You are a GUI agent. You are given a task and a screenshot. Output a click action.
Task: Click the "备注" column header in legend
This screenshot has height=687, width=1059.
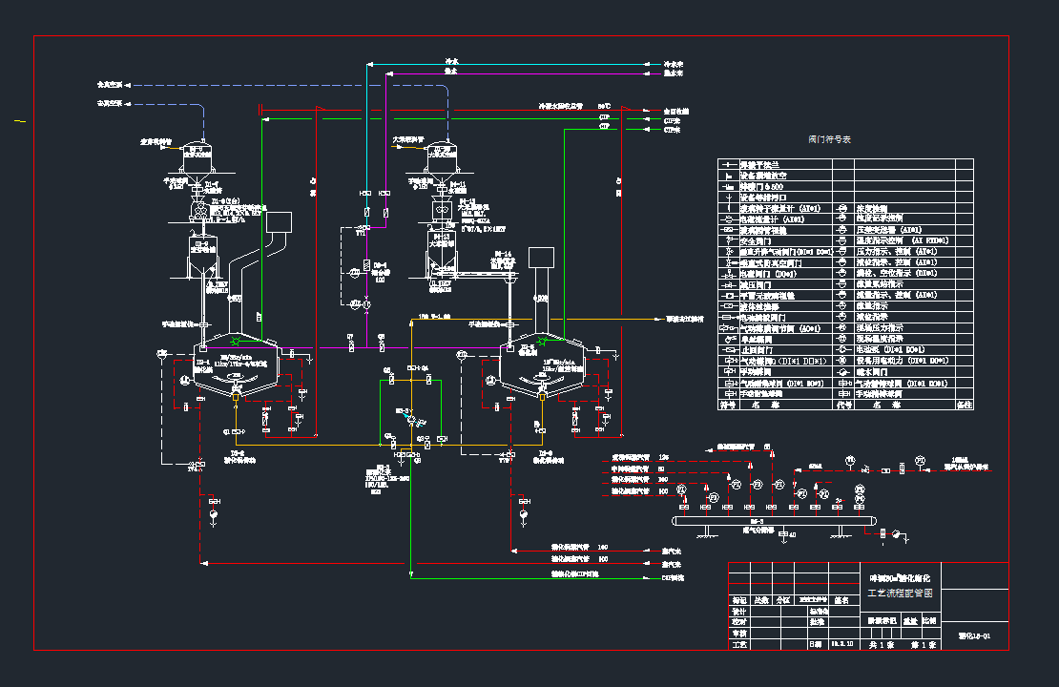[x=964, y=405]
